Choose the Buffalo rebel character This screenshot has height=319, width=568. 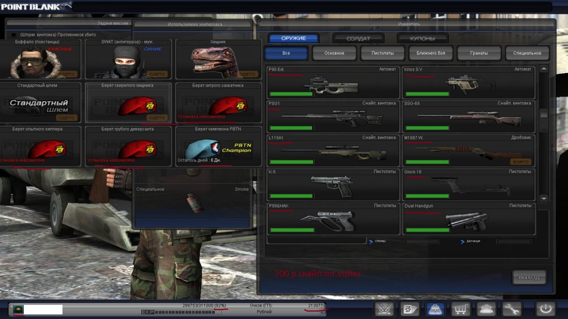tap(40, 59)
